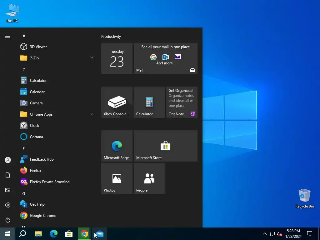Click the C letter header in app list
This screenshot has width=320, height=240.
(x=24, y=70)
